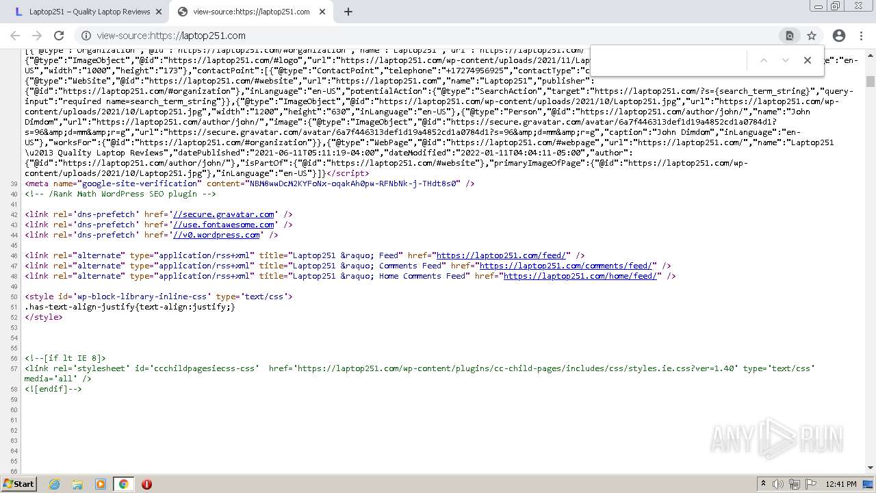Click the .has-text-align-justify CSS rule text
The width and height of the screenshot is (876, 493).
click(x=130, y=307)
